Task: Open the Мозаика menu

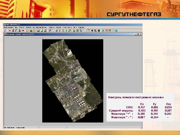Action: coord(51,27)
